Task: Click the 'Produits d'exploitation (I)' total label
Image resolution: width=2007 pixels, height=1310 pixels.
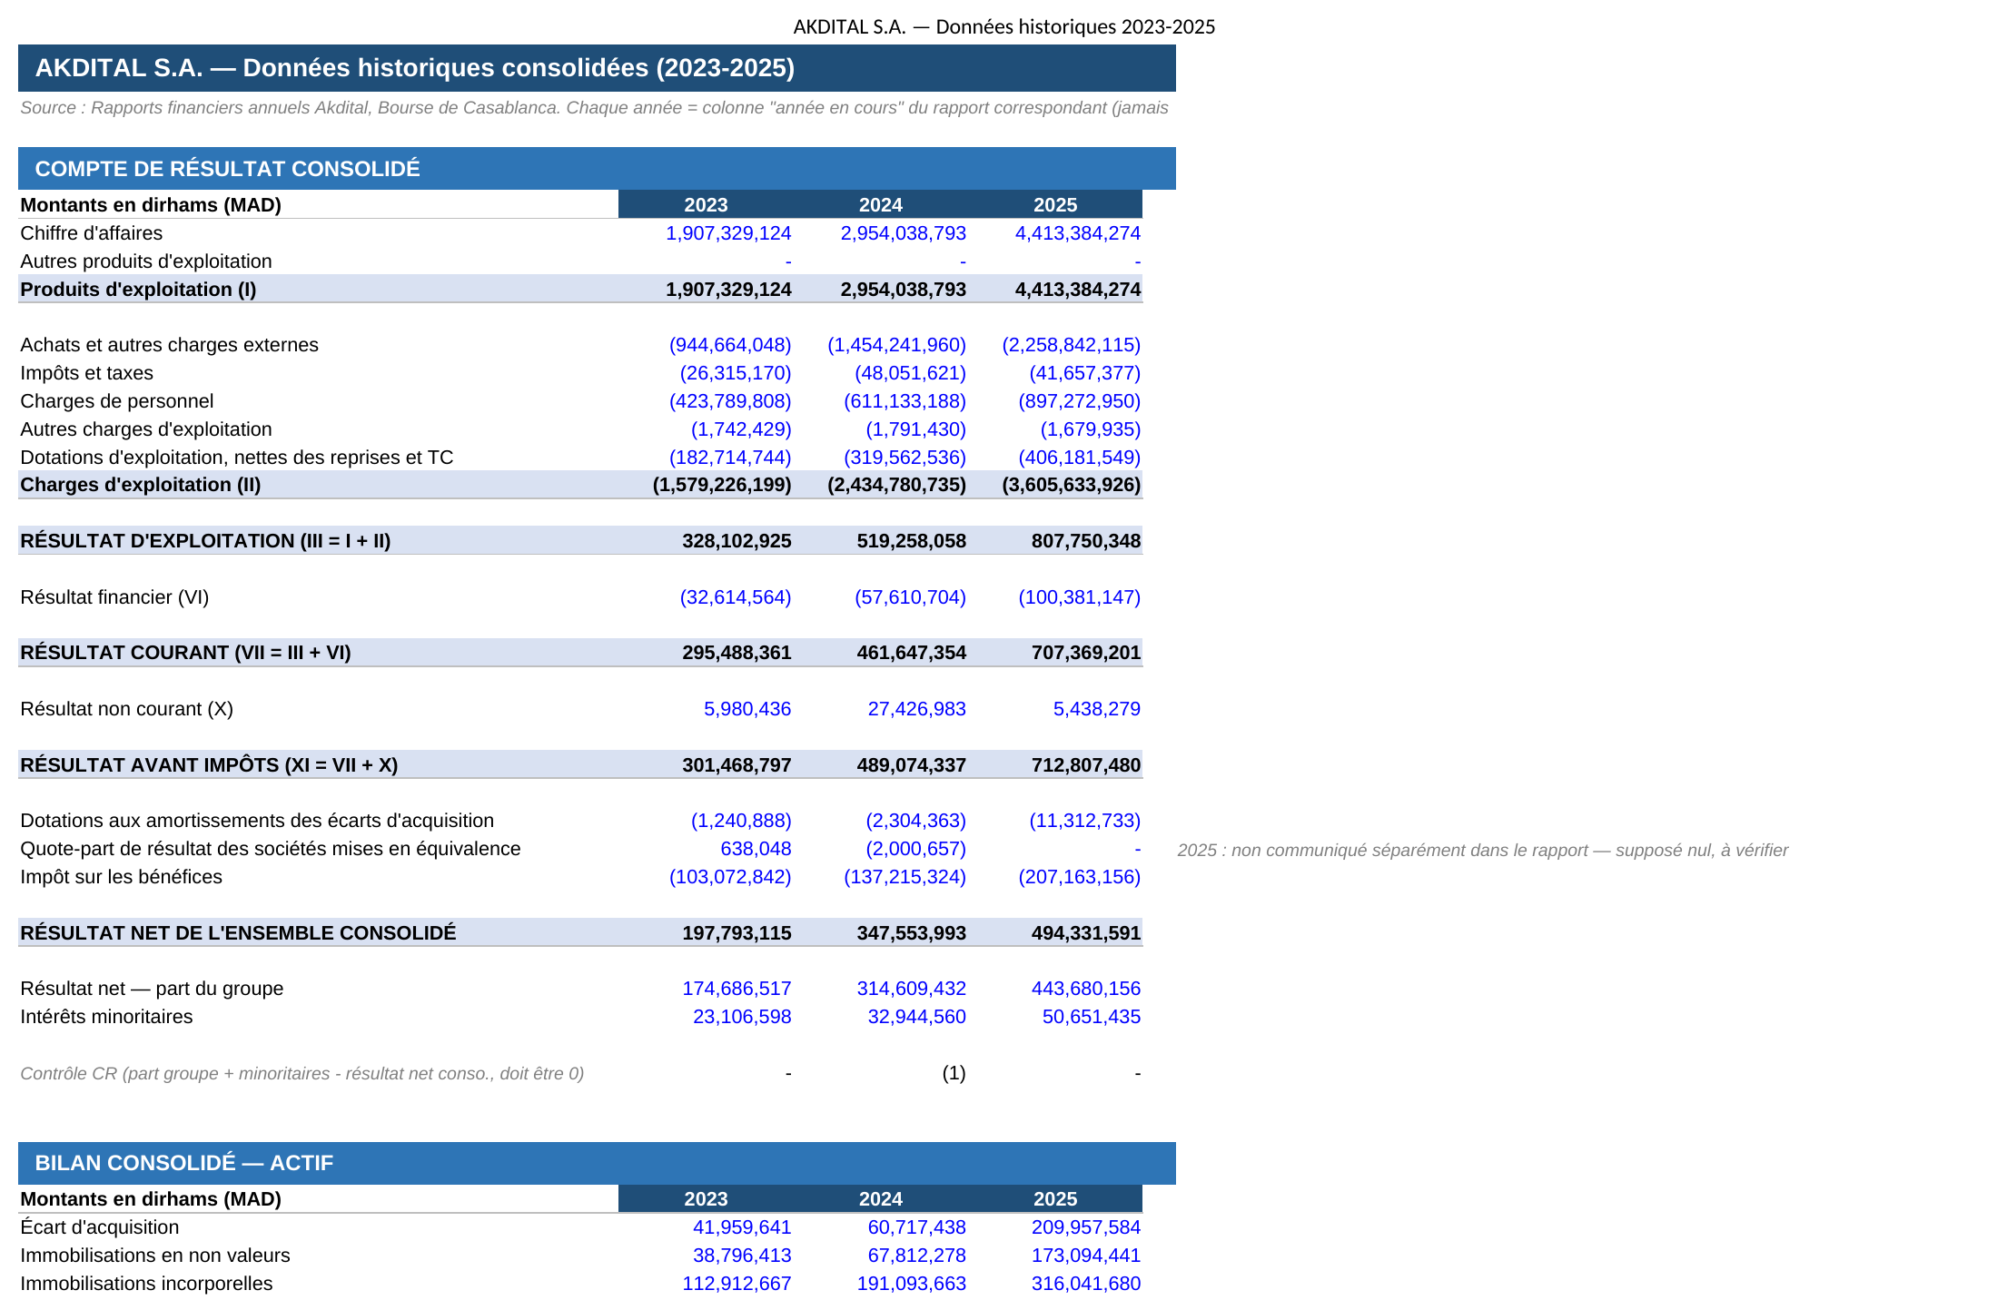Action: tap(138, 290)
